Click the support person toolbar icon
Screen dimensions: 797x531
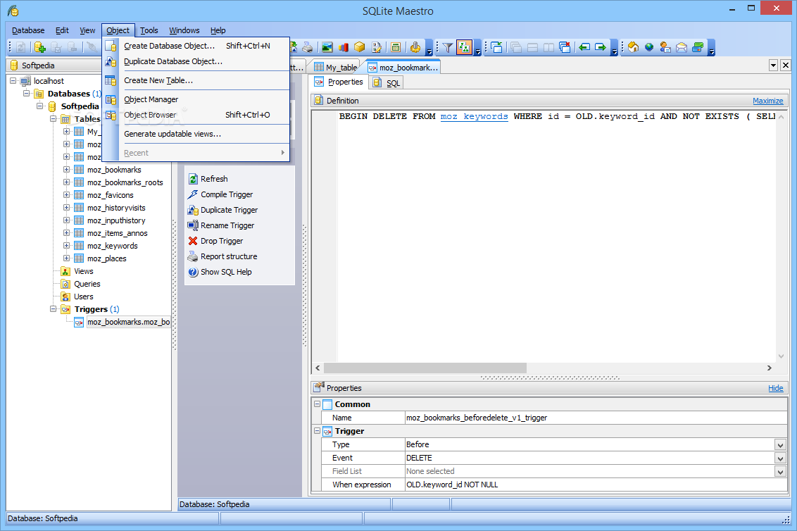[665, 47]
